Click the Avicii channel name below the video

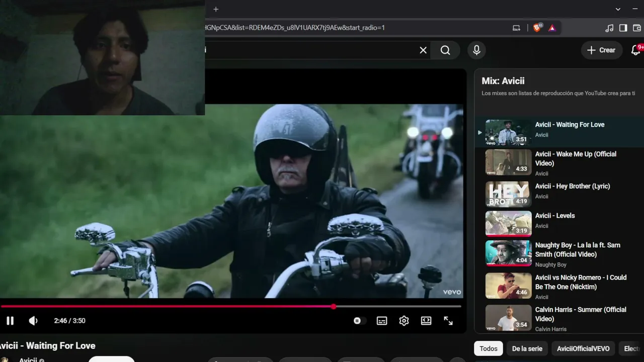(28, 360)
